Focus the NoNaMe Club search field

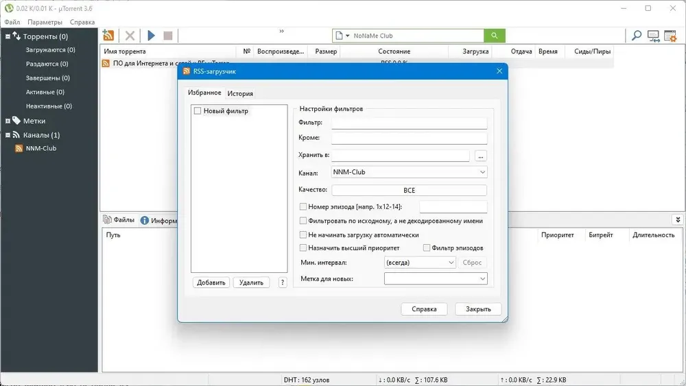417,36
